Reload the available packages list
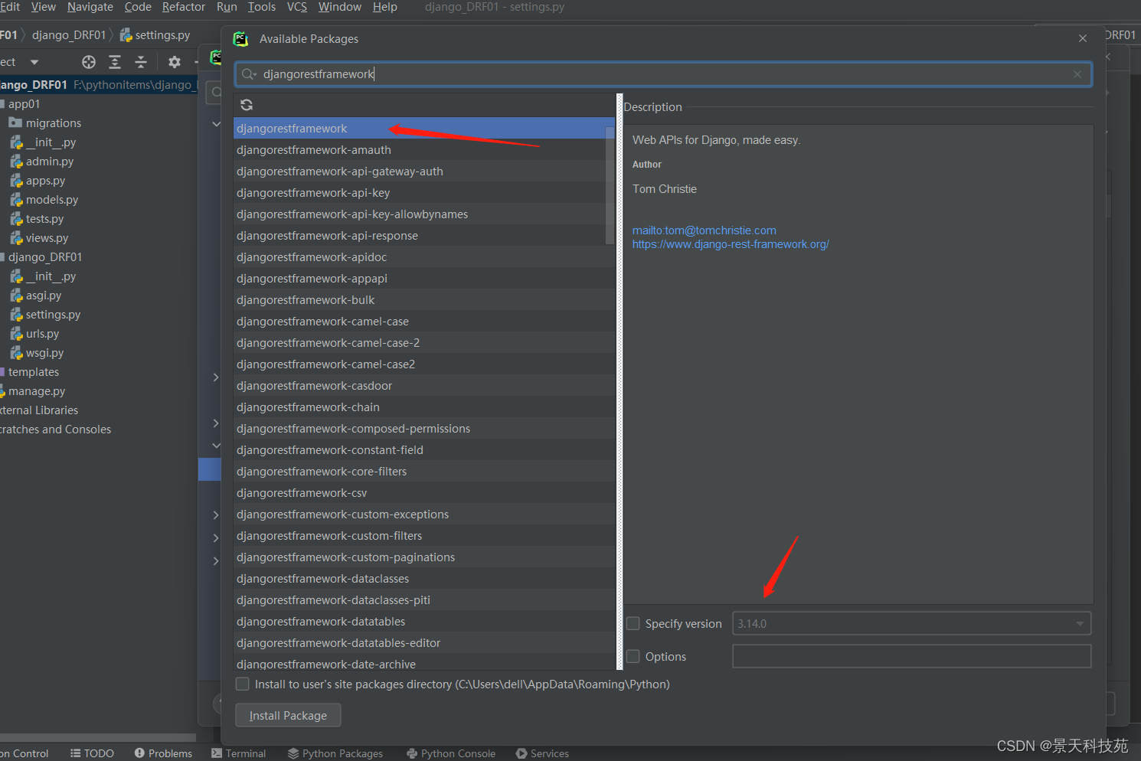Screen dimensions: 1141x761 pyautogui.click(x=247, y=105)
